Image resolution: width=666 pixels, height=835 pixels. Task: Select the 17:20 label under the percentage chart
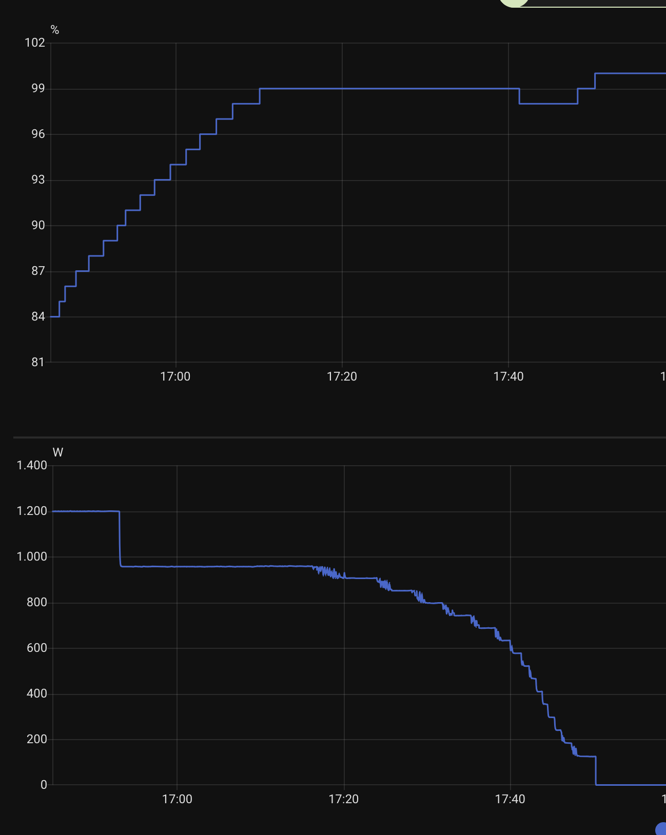(342, 376)
